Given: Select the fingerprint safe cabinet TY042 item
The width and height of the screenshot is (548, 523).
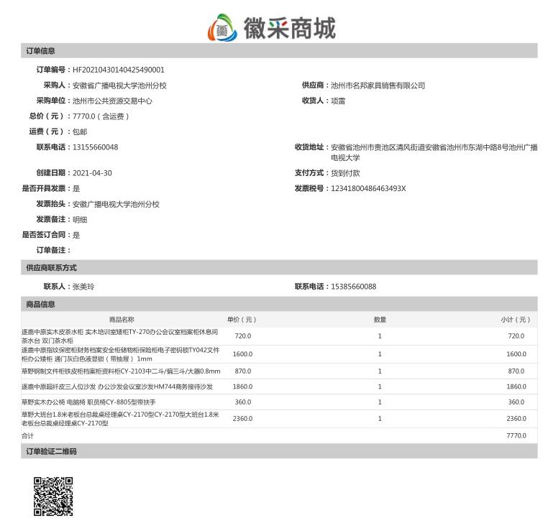Looking at the screenshot, I should click(x=121, y=354).
